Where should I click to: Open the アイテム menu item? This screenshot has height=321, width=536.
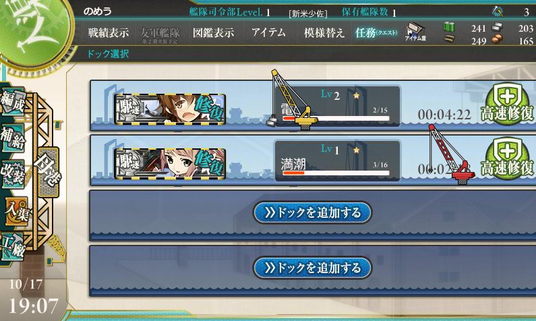pyautogui.click(x=268, y=32)
